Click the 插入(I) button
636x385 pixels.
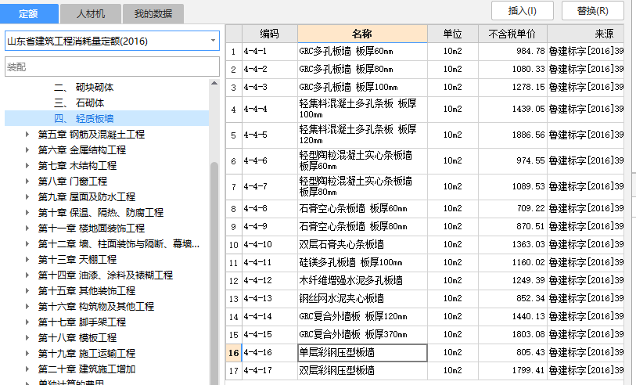pyautogui.click(x=522, y=10)
